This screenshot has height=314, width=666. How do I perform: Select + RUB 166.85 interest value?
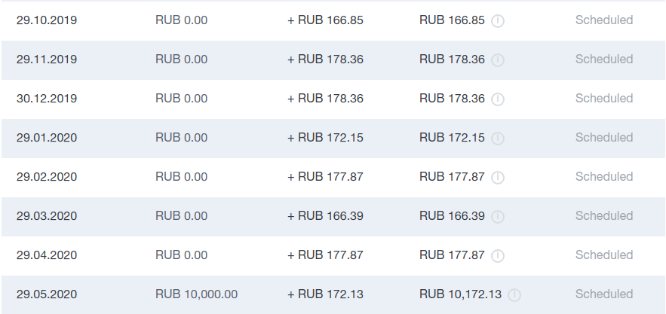point(325,20)
